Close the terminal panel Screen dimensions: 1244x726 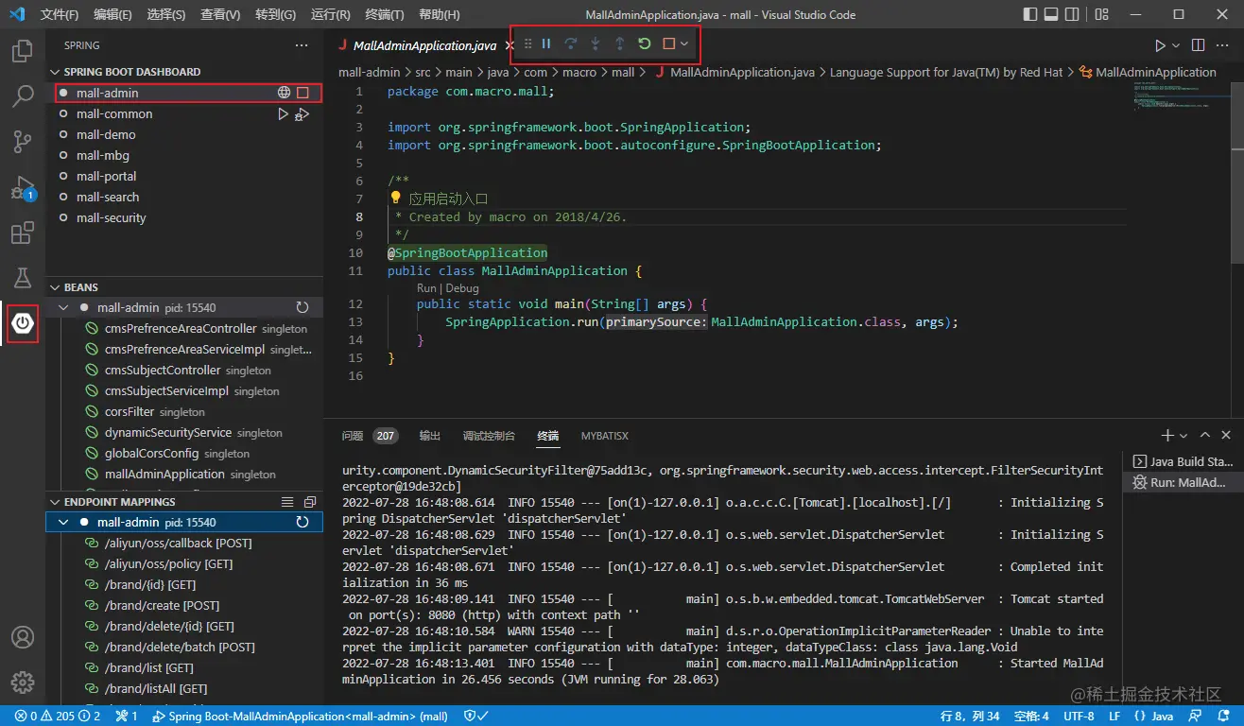[1226, 435]
